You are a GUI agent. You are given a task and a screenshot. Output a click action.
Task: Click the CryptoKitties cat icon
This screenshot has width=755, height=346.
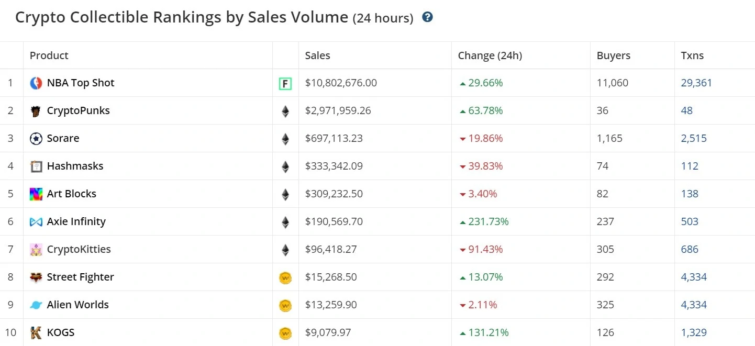(x=36, y=250)
